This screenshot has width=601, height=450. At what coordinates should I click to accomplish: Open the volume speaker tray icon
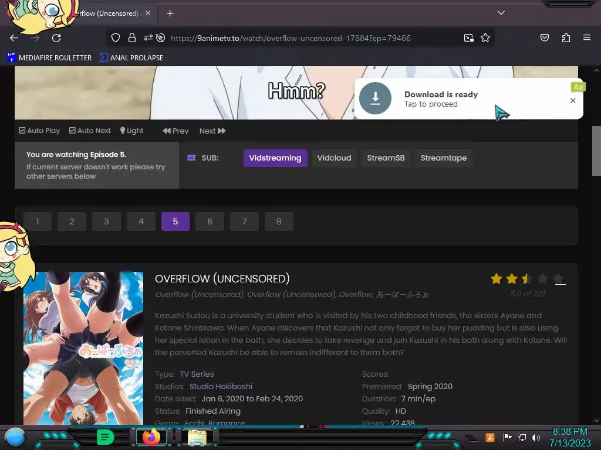536,437
